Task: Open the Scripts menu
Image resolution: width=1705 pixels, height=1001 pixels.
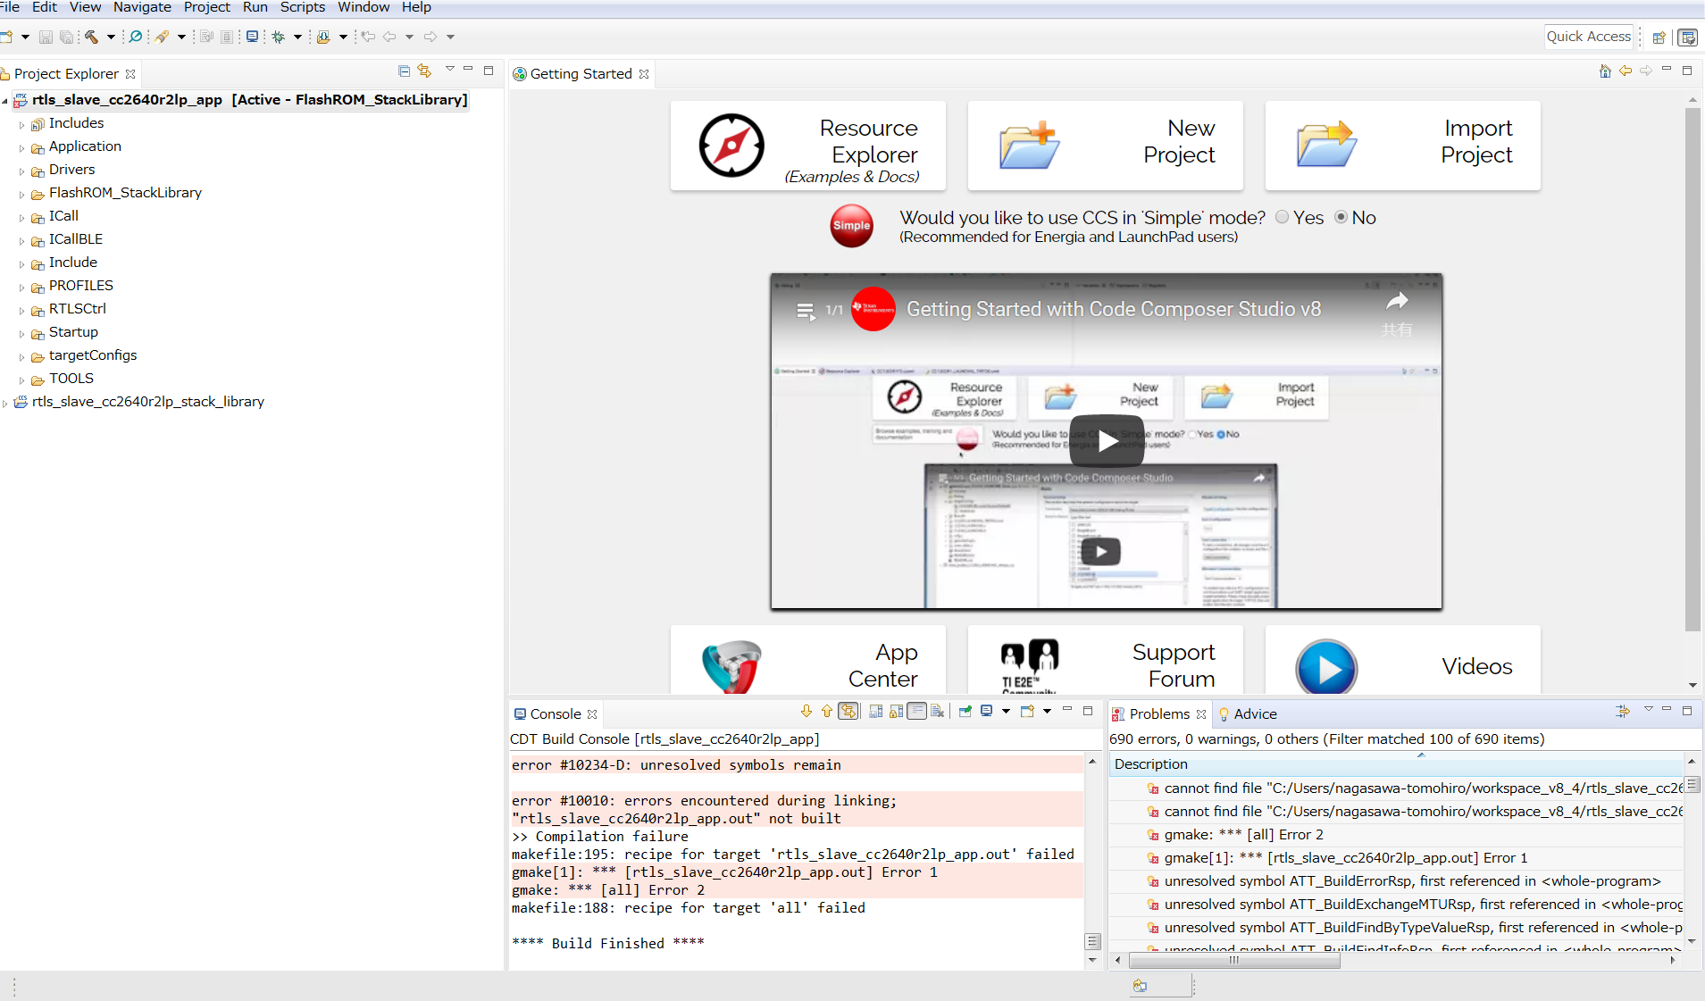Action: coord(303,7)
